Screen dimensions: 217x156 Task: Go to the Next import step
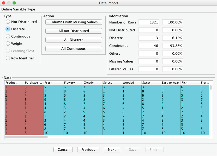[x=112, y=149]
